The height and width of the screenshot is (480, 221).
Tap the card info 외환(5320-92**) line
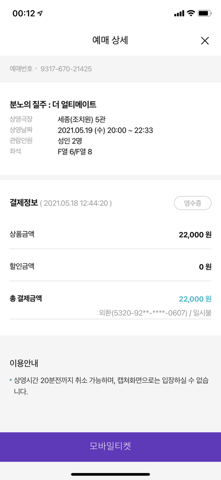155,313
